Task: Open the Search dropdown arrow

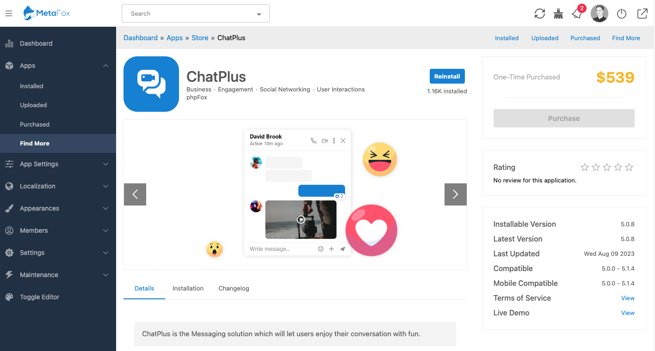Action: pos(259,14)
